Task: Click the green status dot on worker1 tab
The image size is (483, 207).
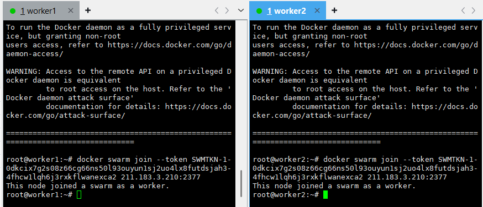Action: [13, 11]
